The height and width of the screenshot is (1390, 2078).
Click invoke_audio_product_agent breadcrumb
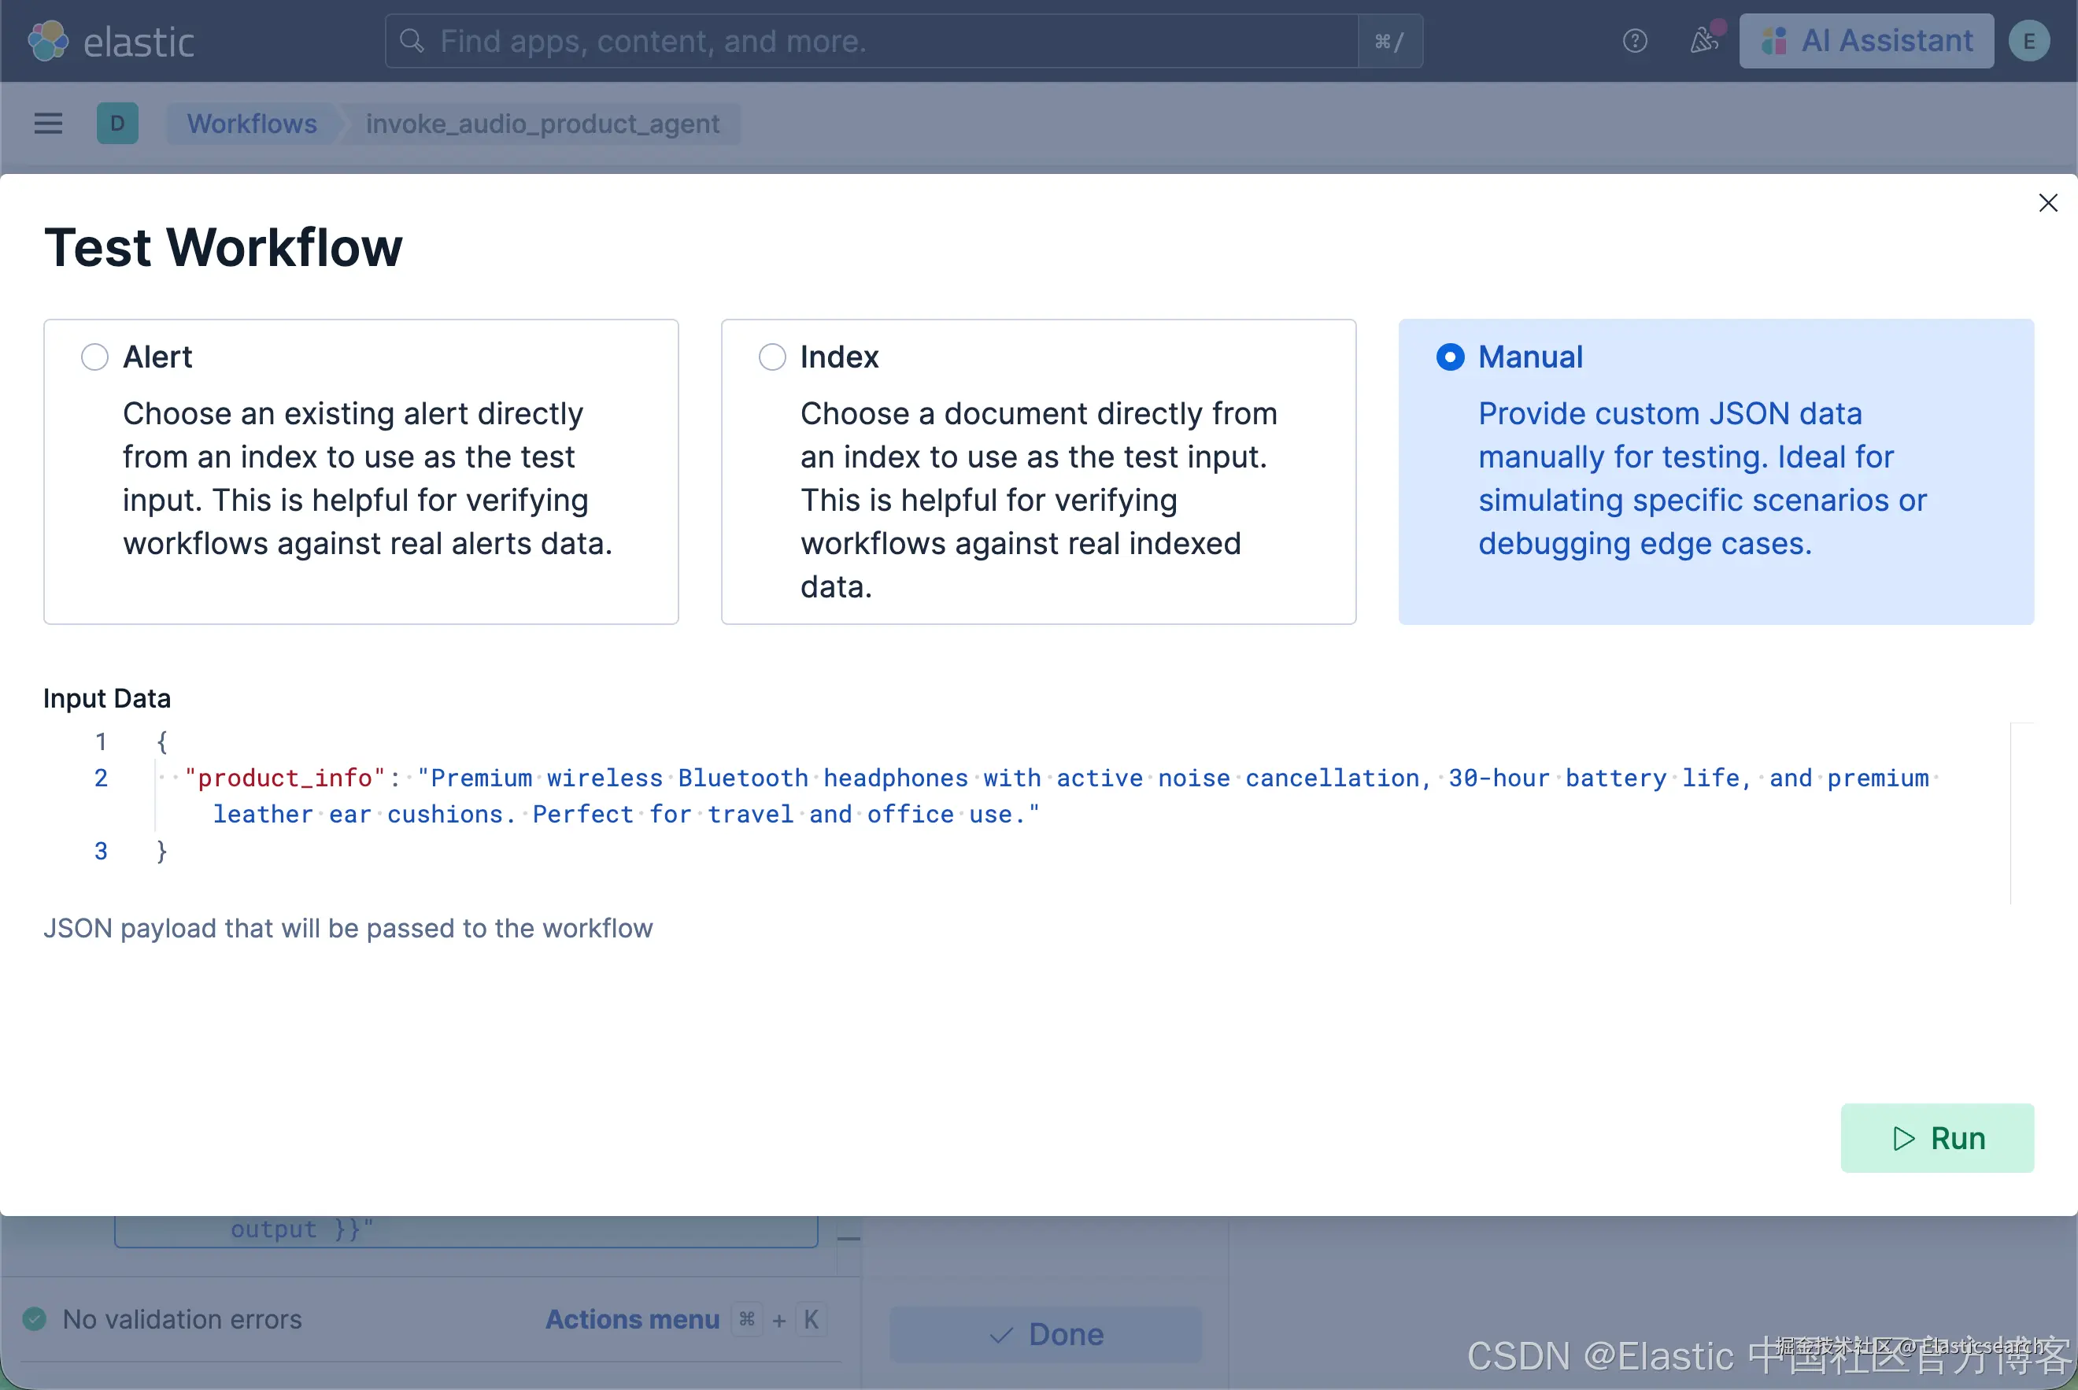(542, 124)
